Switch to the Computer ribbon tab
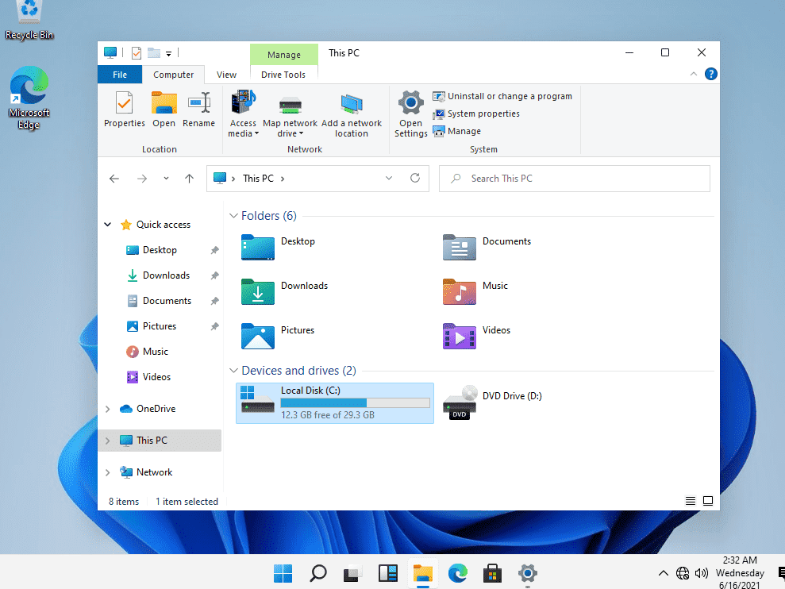The height and width of the screenshot is (589, 785). [173, 75]
